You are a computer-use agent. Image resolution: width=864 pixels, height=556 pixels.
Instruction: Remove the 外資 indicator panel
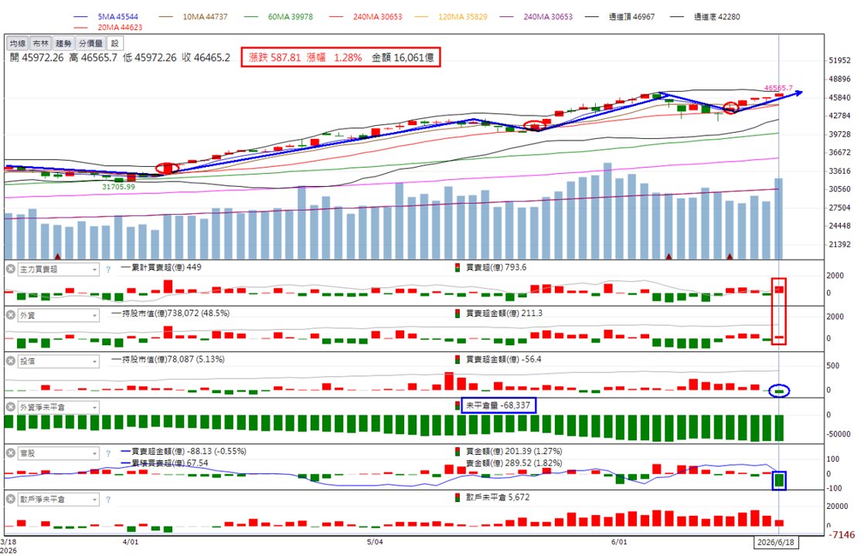click(x=11, y=315)
